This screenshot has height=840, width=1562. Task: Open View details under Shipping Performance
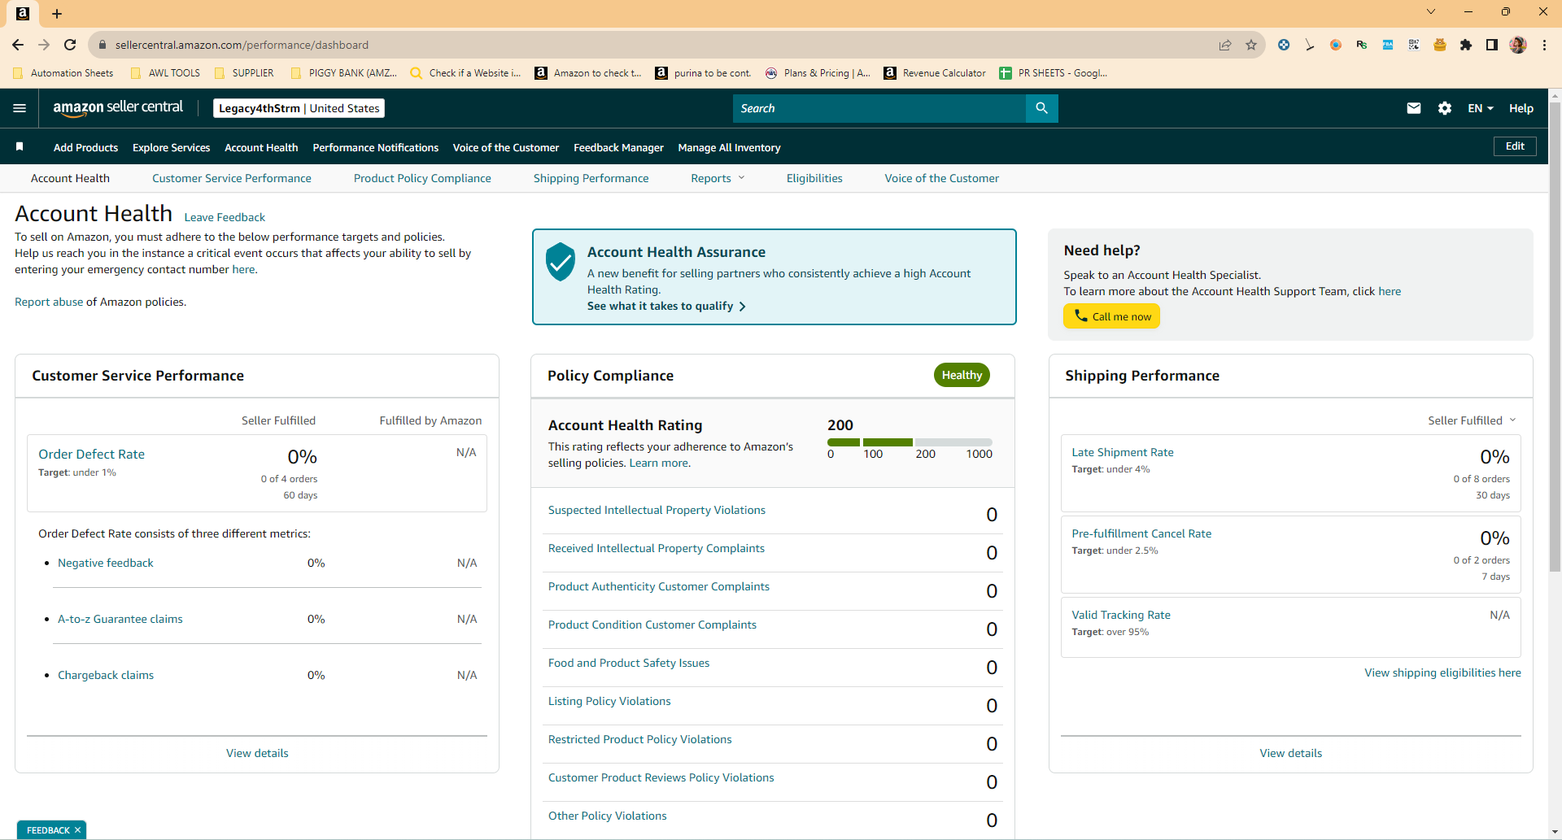click(x=1290, y=753)
